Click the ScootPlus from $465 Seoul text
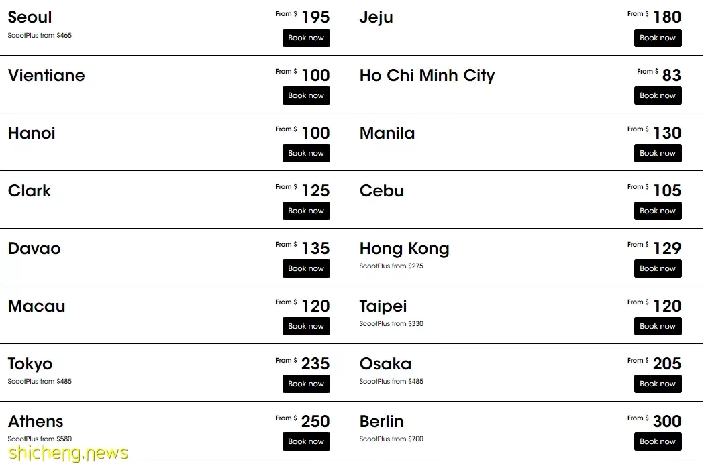The width and height of the screenshot is (704, 466). point(40,35)
